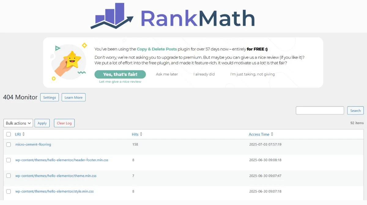
Task: Sort table by Access Time column header
Action: click(259, 134)
